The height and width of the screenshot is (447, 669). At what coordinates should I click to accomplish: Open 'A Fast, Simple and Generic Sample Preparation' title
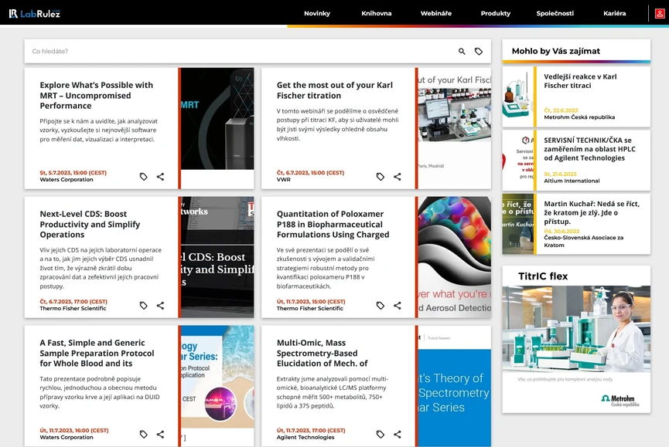click(97, 353)
